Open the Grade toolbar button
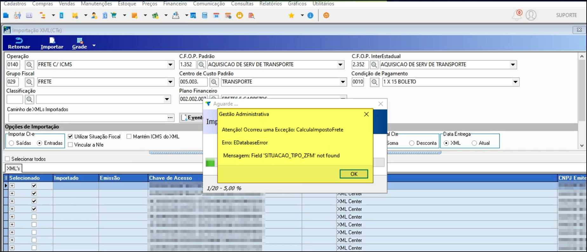The width and height of the screenshot is (587, 252). point(79,43)
